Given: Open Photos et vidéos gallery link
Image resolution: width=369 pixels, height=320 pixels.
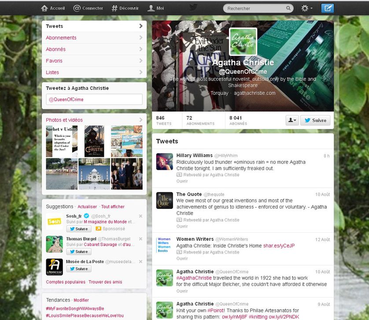Looking at the screenshot, I should point(64,120).
